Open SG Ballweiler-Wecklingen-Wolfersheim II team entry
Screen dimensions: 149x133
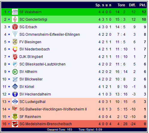coord(53,109)
